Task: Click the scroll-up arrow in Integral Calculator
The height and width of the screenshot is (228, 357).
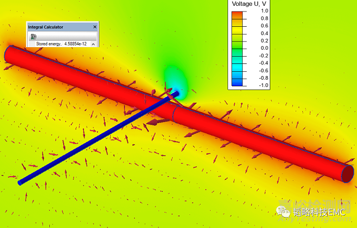Action: coord(93,45)
